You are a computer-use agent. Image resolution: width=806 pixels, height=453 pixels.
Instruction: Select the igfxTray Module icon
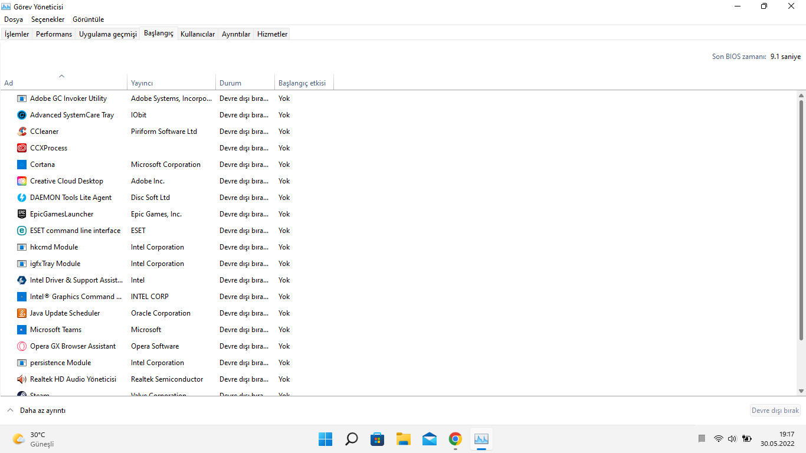point(22,264)
